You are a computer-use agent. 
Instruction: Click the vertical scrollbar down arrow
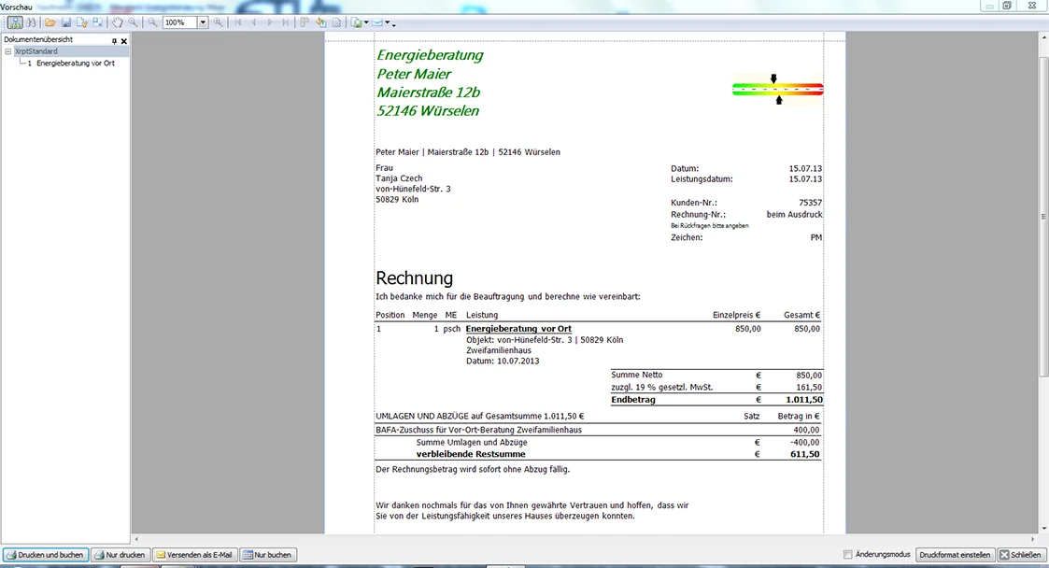coord(1043,529)
